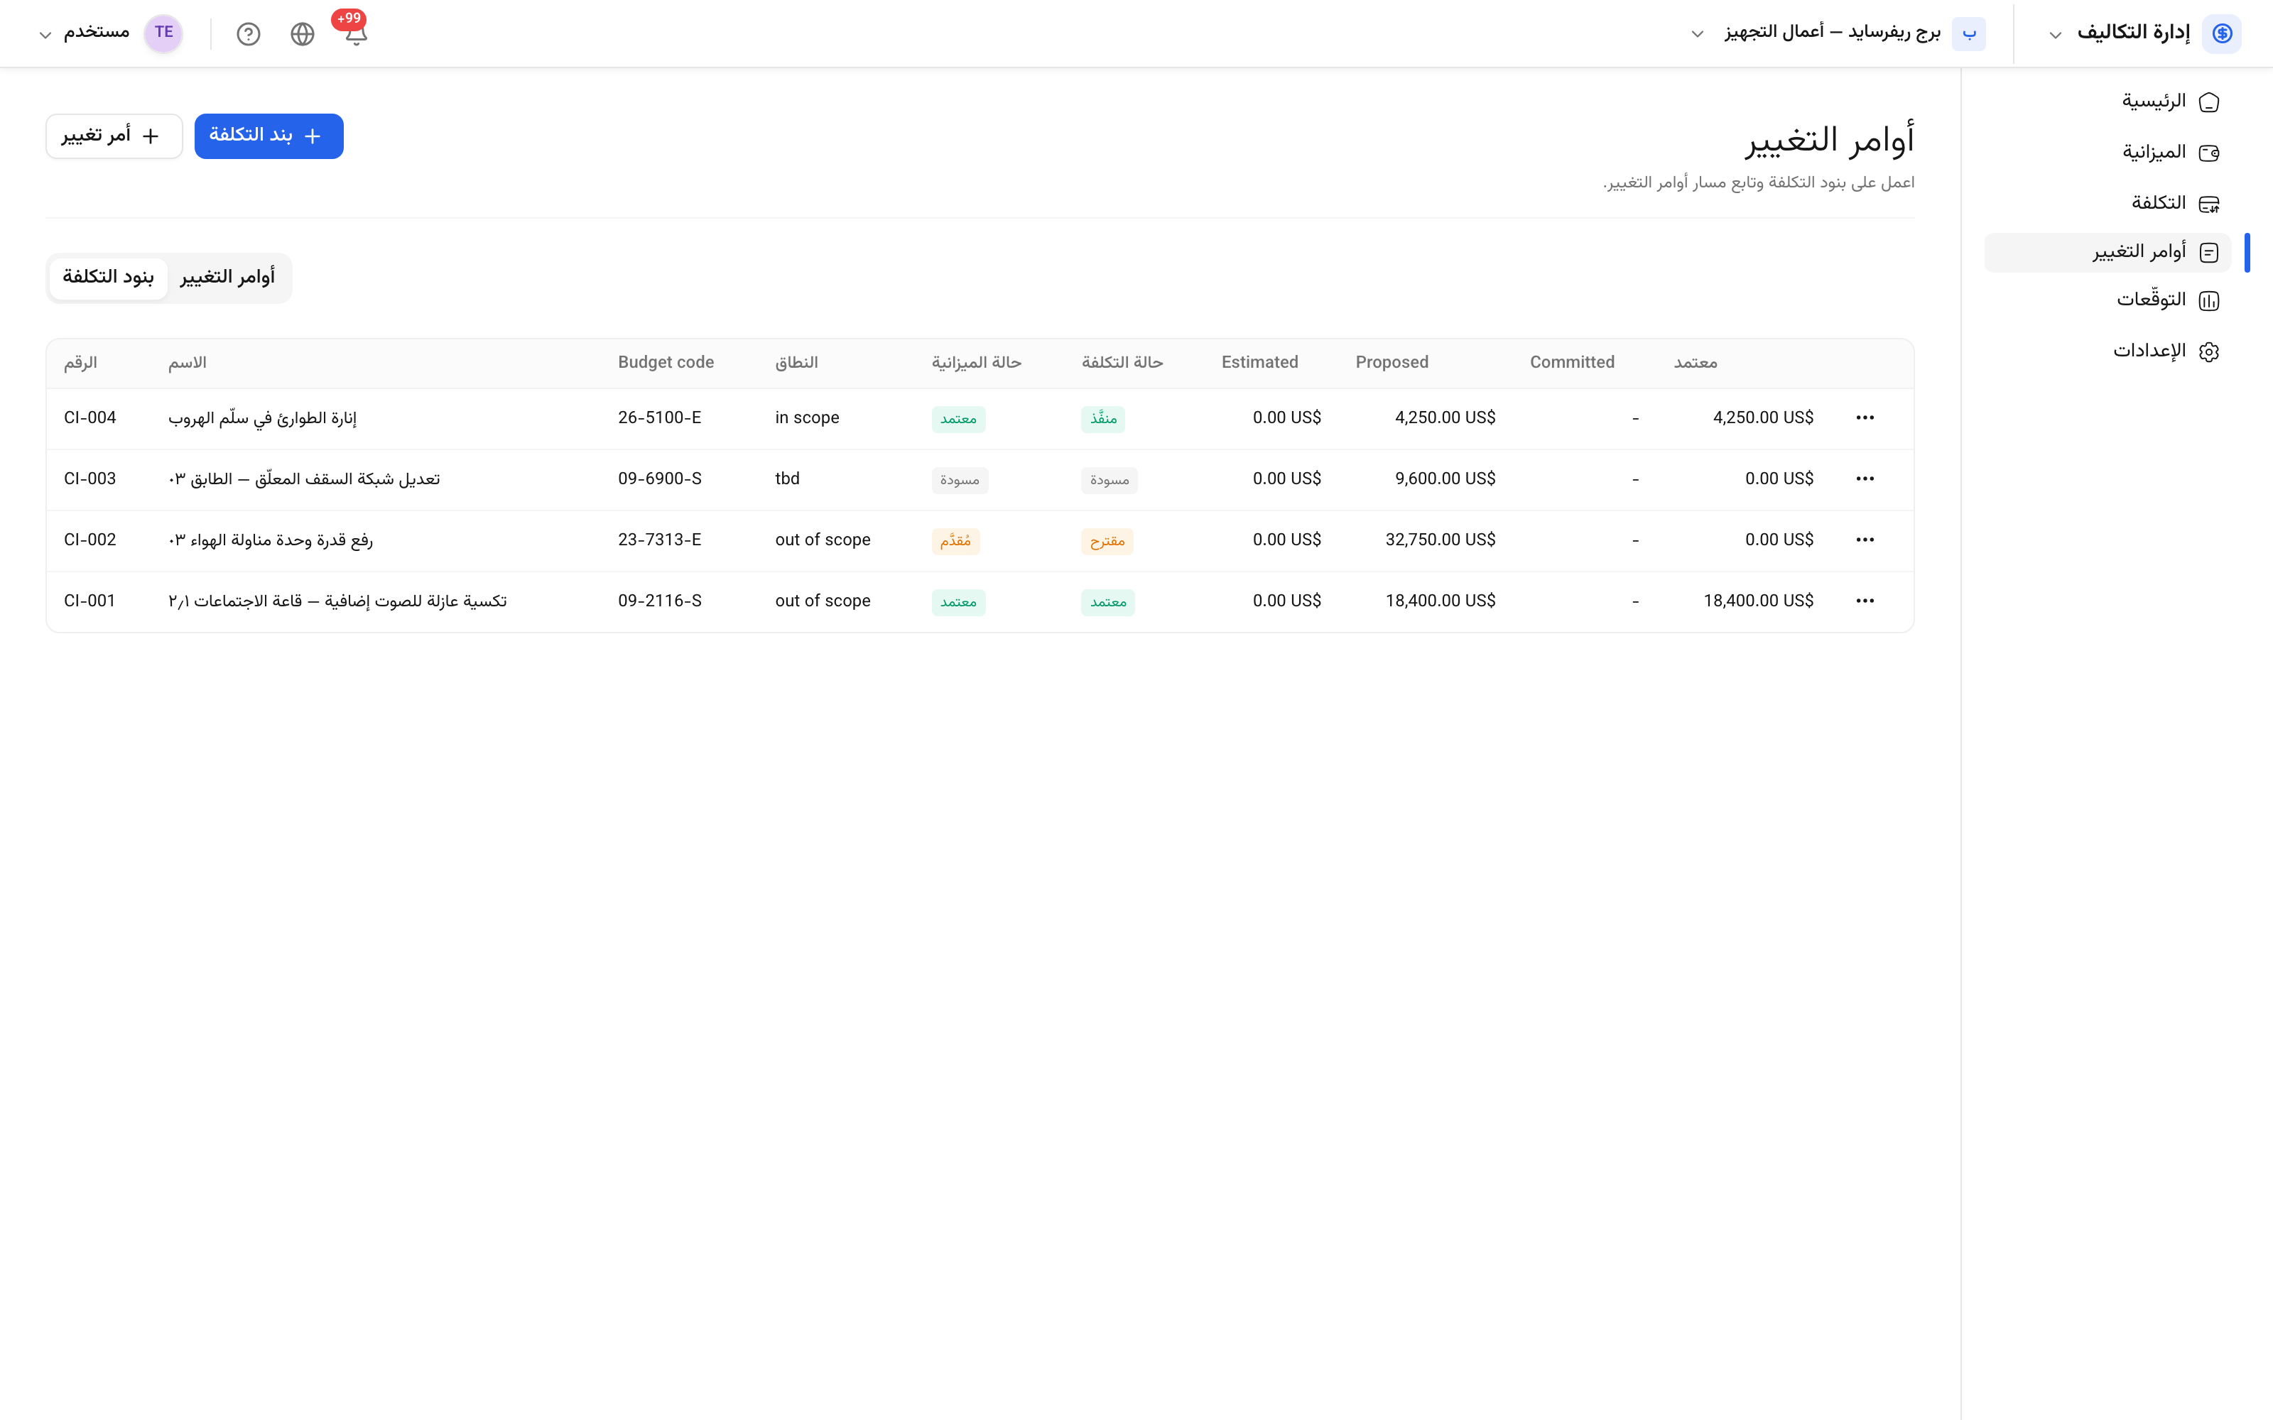Open الميزانية in the sidebar
Image resolution: width=2273 pixels, height=1420 pixels.
2107,152
